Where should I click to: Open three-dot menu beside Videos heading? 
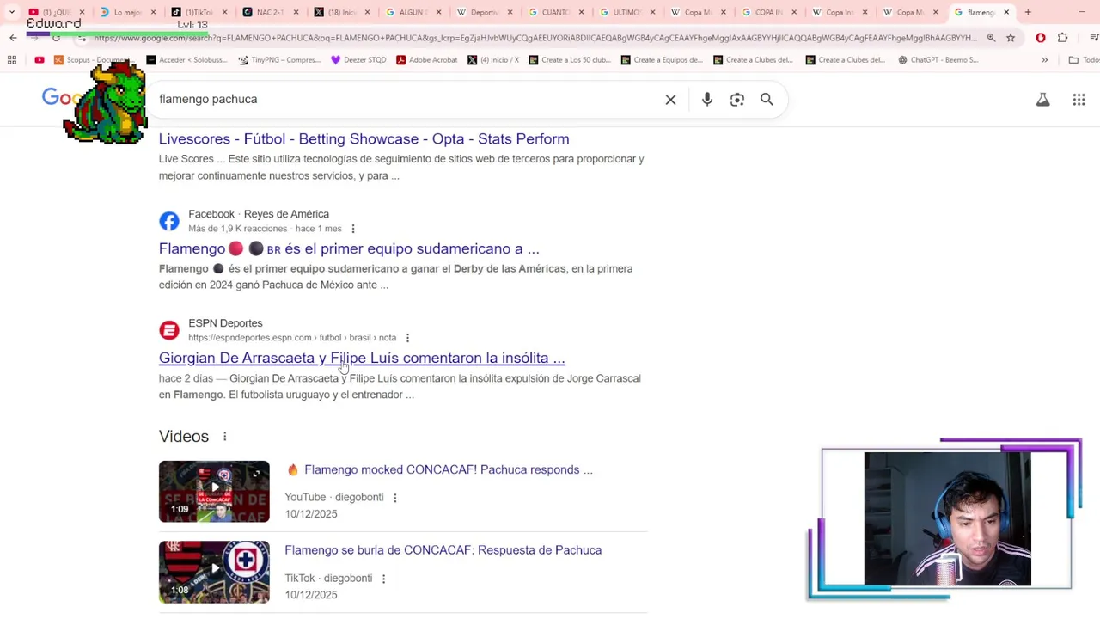[224, 437]
